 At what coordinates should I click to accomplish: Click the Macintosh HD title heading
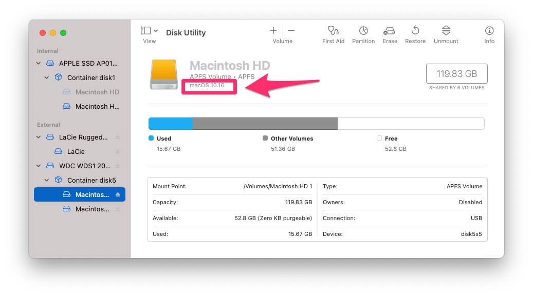pyautogui.click(x=230, y=65)
